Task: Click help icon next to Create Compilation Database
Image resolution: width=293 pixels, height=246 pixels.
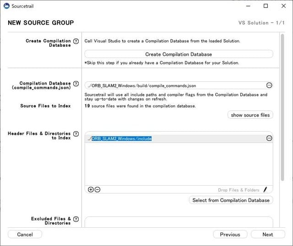Action: (x=76, y=41)
